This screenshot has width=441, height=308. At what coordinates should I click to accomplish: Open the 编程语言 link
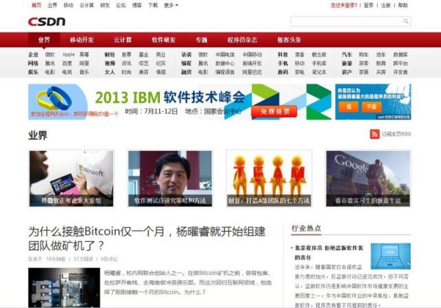click(x=225, y=72)
